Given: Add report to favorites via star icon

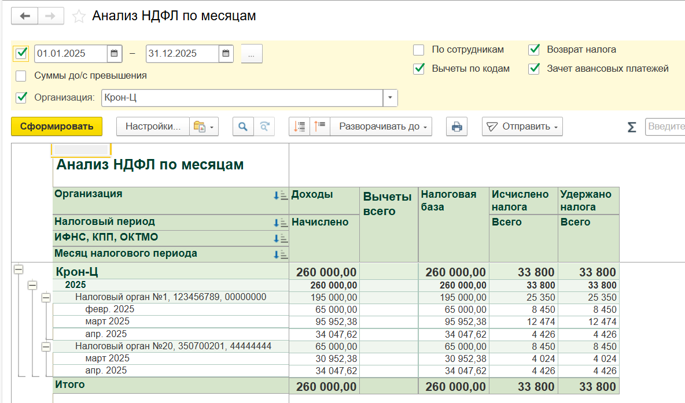Looking at the screenshot, I should click(79, 16).
